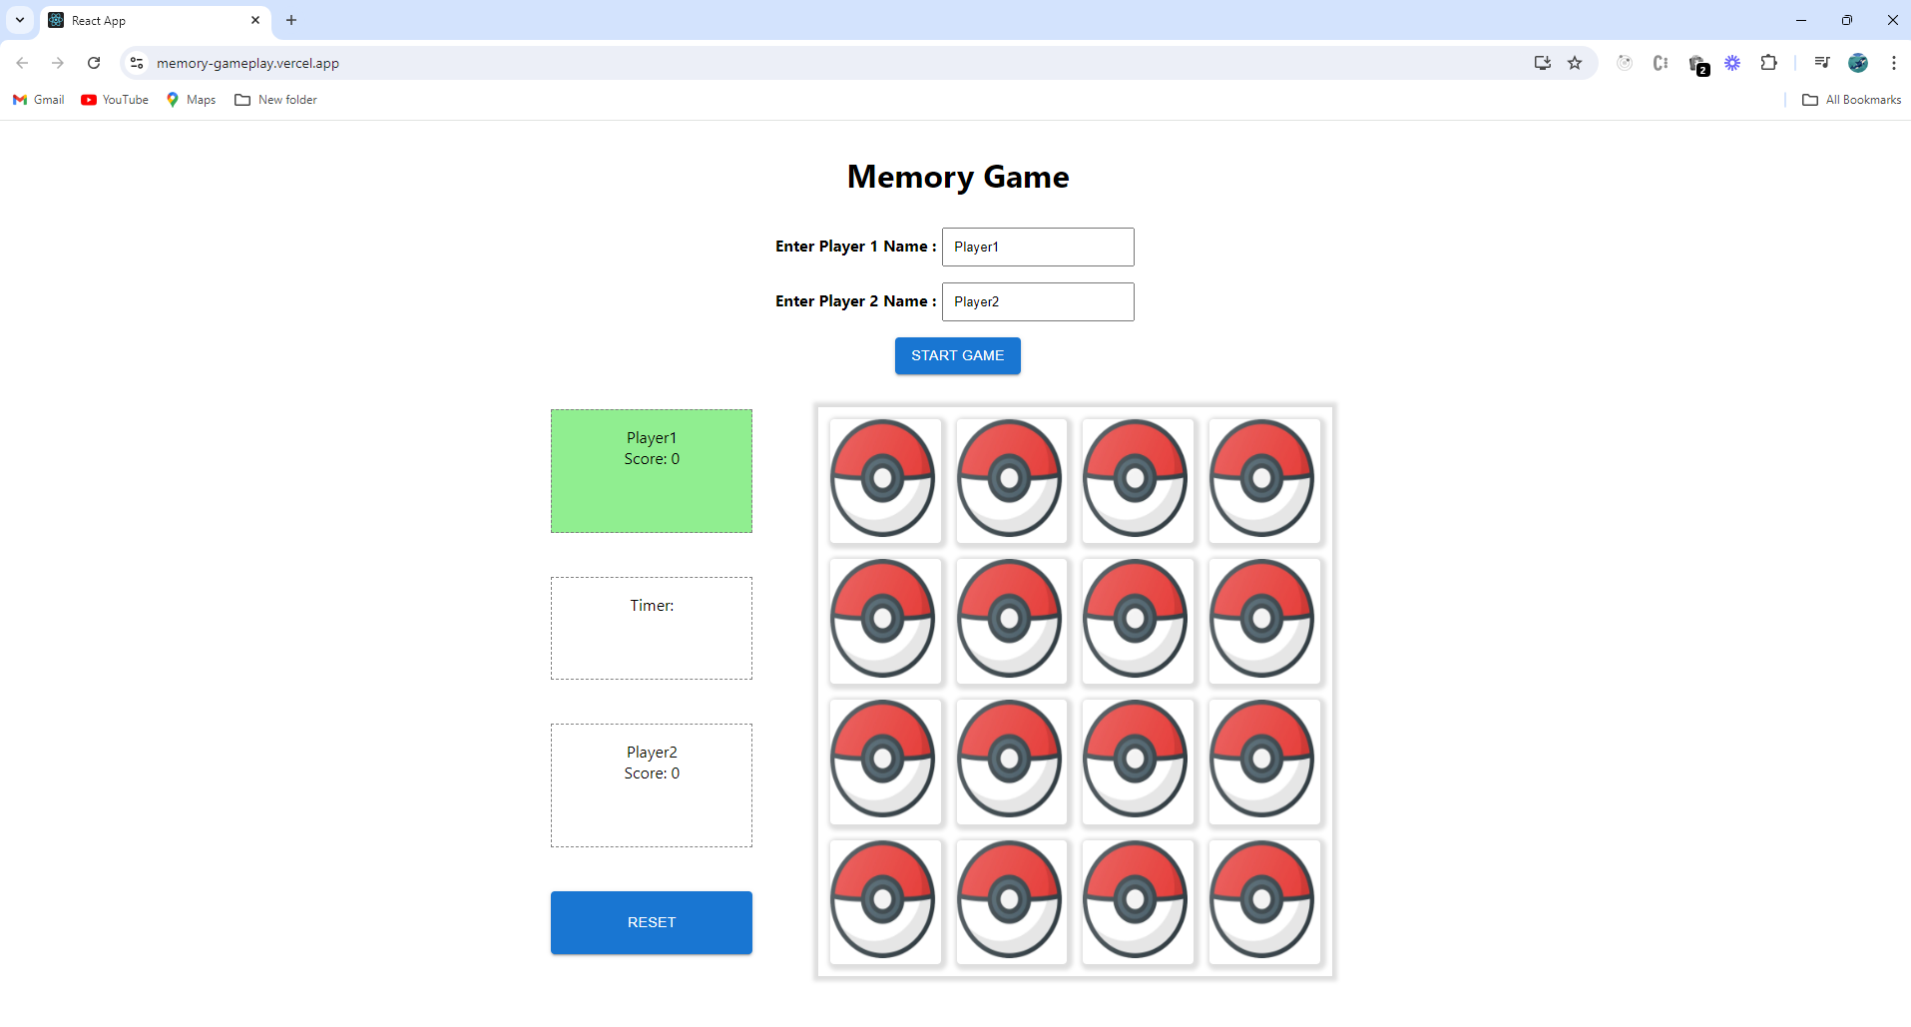Select the Player2 score panel
The height and width of the screenshot is (1027, 1911).
(652, 785)
